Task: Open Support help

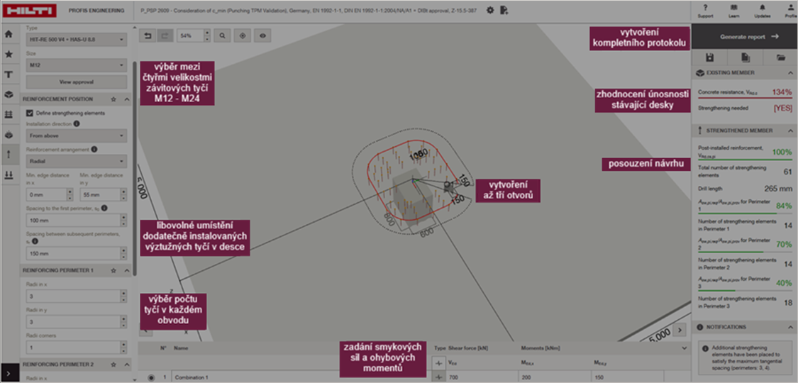Action: 705,11
